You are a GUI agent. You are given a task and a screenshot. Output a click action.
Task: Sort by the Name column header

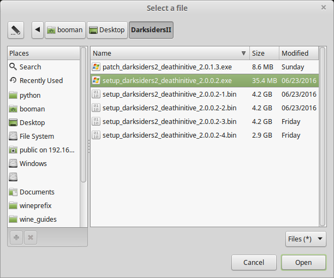tap(170, 53)
